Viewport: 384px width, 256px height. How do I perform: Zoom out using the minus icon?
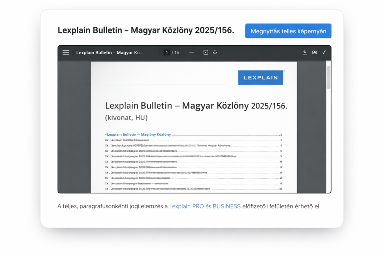(191, 52)
